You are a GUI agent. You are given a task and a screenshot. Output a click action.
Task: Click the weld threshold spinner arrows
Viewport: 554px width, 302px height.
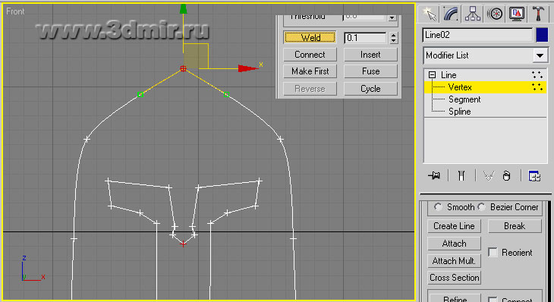click(x=394, y=38)
